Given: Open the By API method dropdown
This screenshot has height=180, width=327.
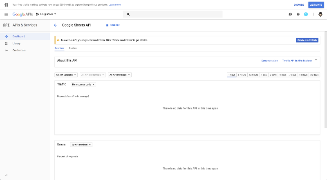Looking at the screenshot, I should [x=81, y=145].
